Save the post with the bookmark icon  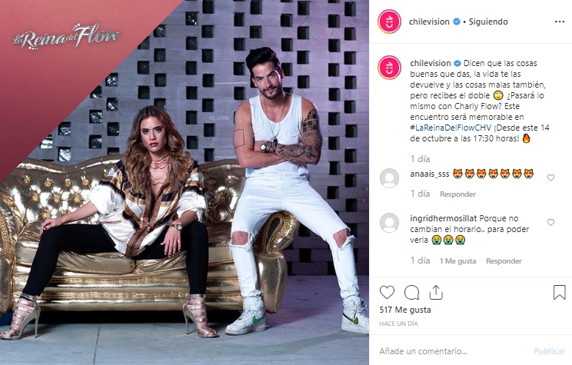tap(559, 293)
